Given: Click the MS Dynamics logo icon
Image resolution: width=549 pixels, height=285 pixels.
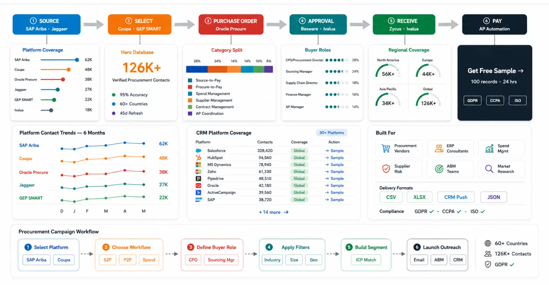Looking at the screenshot, I should pyautogui.click(x=198, y=164).
